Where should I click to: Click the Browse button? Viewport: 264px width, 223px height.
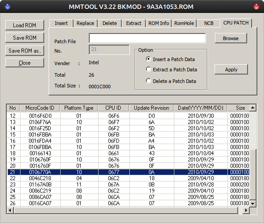click(231, 38)
